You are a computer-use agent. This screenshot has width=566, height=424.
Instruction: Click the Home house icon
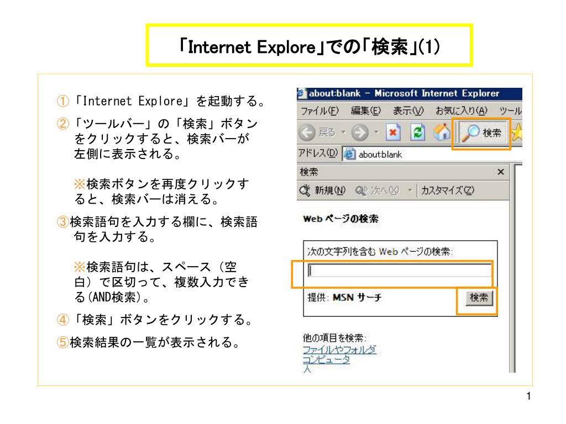click(x=442, y=132)
